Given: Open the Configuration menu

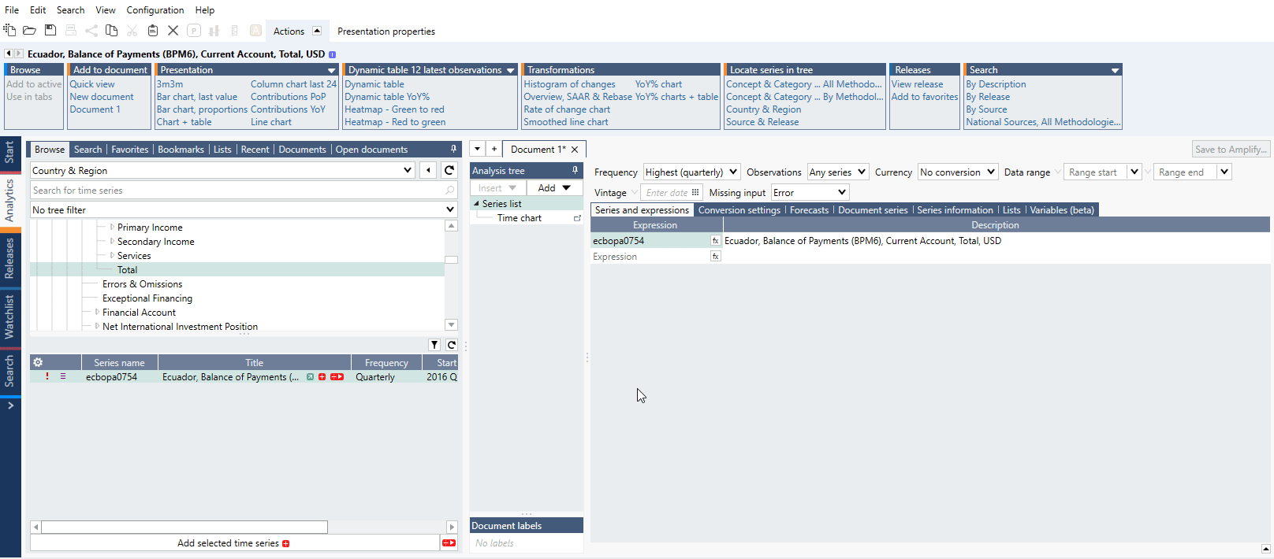Looking at the screenshot, I should (x=155, y=10).
